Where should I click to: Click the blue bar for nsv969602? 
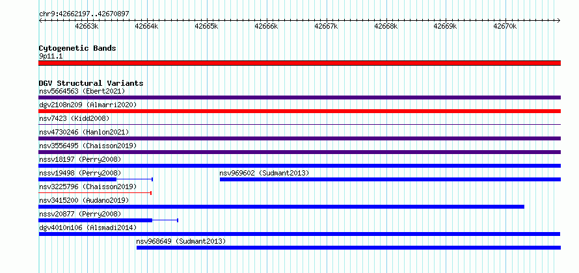390,179
